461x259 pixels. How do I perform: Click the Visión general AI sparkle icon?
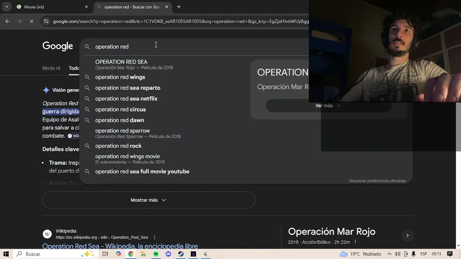pos(46,90)
